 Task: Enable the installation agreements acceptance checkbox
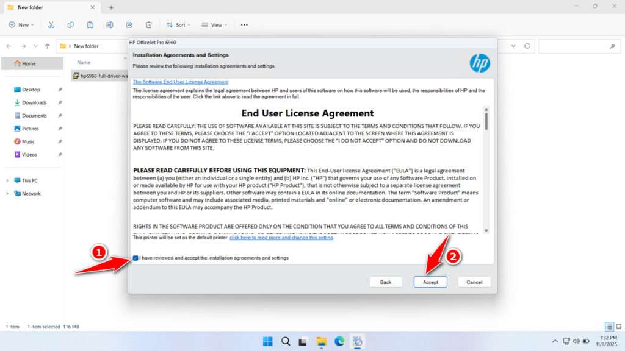pyautogui.click(x=135, y=258)
